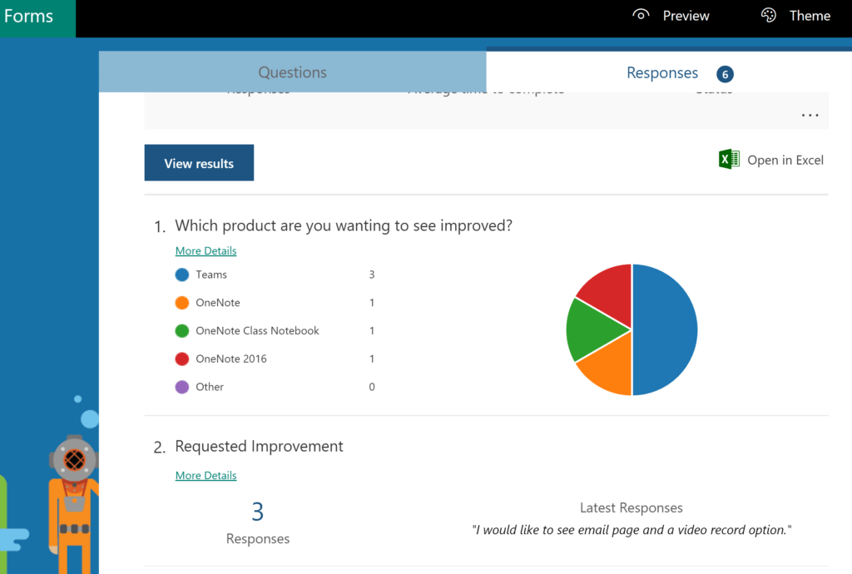Click the blue Teams legend swatch
Viewport: 852px width, 574px height.
182,275
